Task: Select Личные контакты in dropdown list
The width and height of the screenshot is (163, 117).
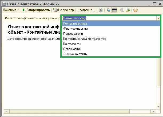Action: 111,54
